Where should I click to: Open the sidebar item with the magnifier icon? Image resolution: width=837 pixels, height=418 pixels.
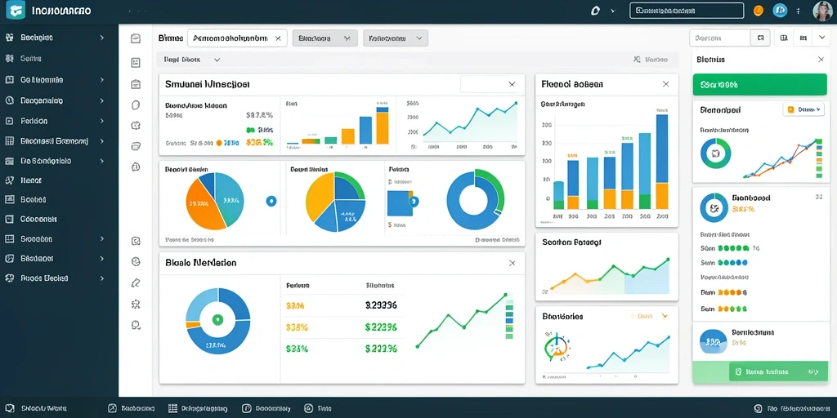42,100
